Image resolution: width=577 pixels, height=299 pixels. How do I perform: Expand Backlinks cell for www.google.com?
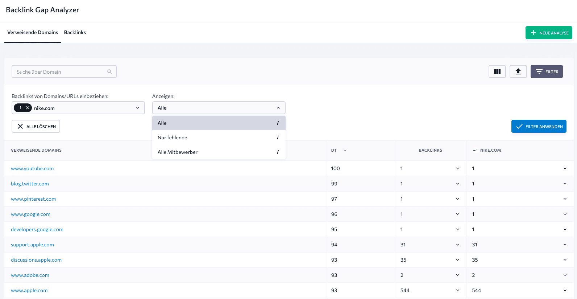tap(457, 214)
